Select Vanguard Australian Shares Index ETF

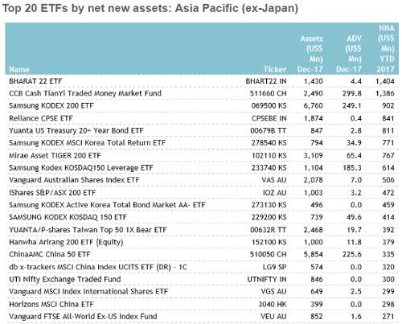pyautogui.click(x=74, y=180)
